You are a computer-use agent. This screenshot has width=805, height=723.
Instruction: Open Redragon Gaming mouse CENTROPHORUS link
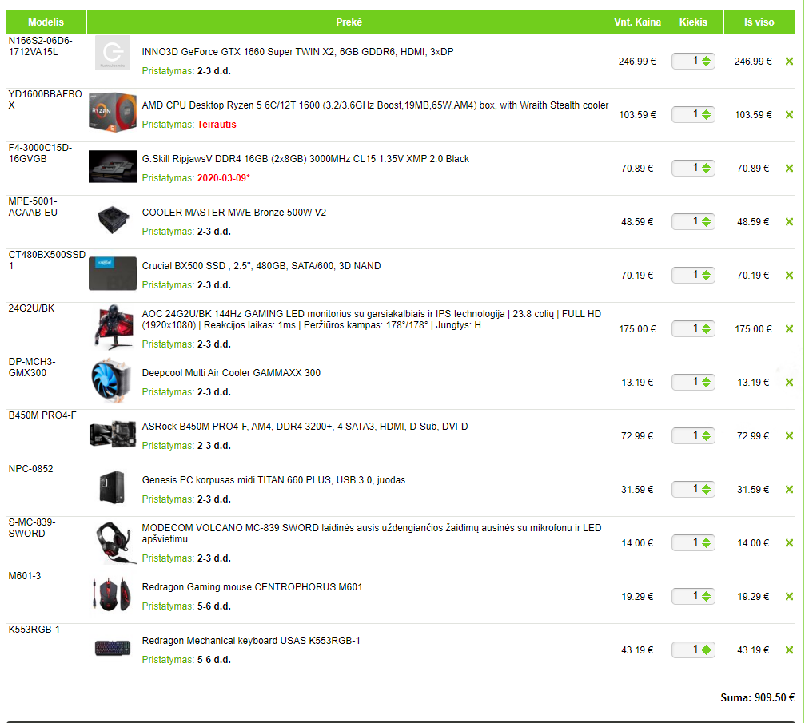point(252,587)
